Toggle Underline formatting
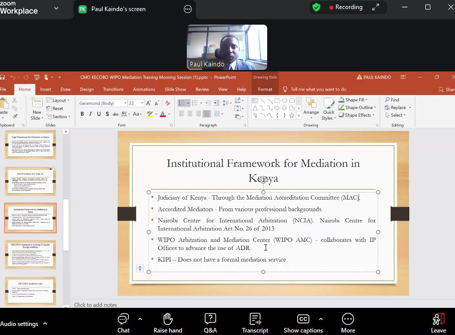The image size is (455, 335). pos(99,114)
